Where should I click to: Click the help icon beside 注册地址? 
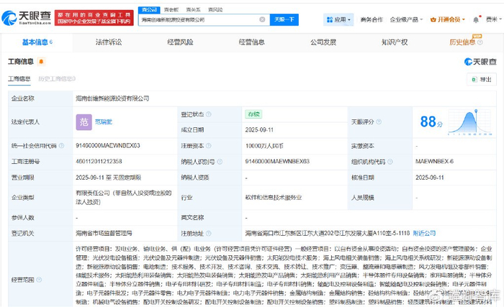(x=208, y=234)
